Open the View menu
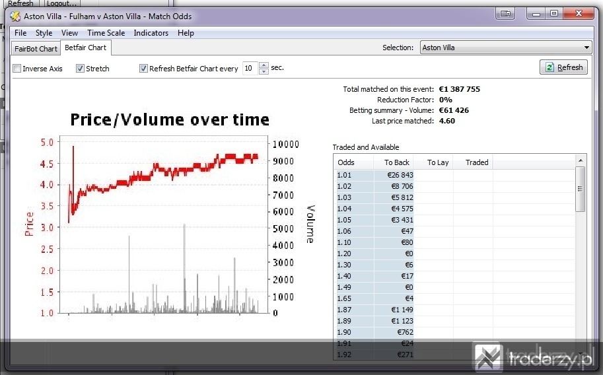This screenshot has height=375, width=603. coord(69,33)
